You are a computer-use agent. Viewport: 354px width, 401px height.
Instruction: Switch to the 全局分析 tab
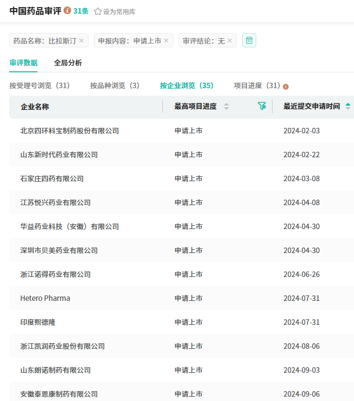tap(68, 63)
